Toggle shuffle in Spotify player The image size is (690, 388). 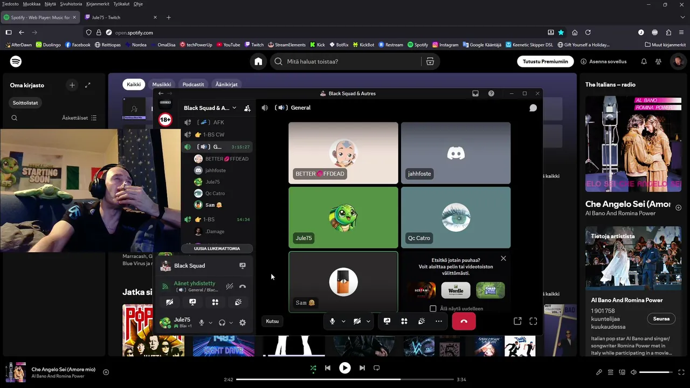313,368
